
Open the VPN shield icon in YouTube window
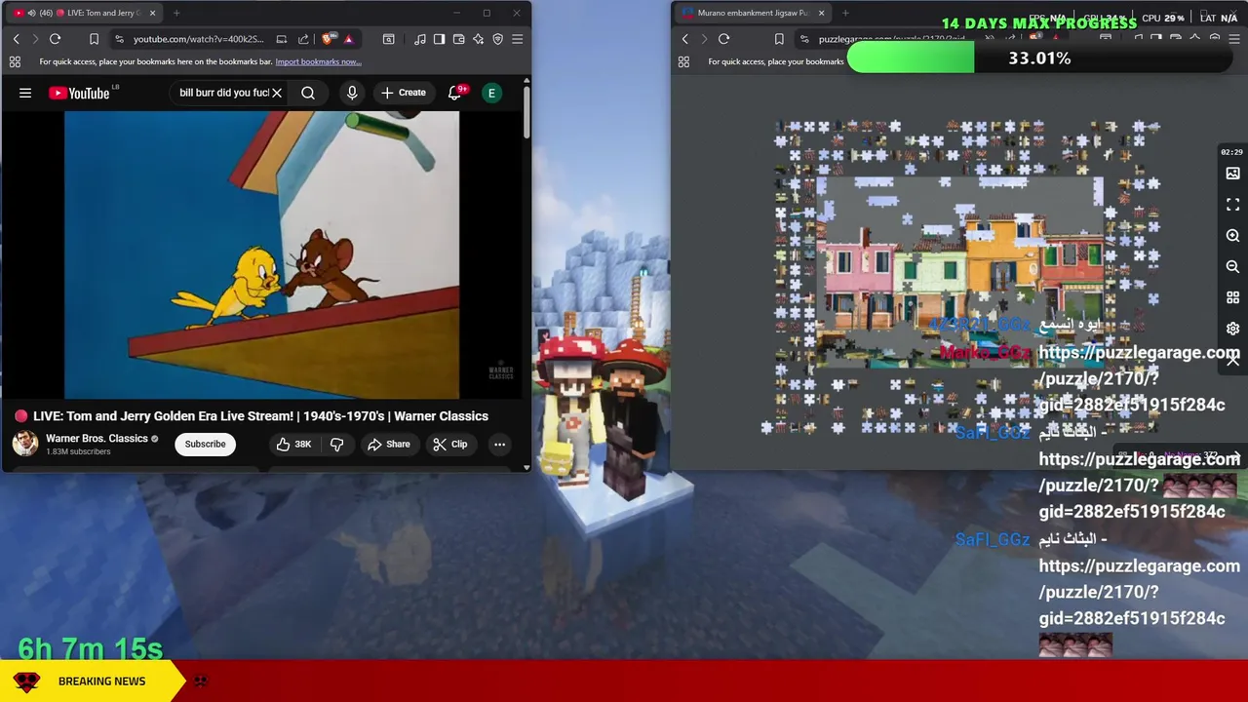(x=497, y=39)
